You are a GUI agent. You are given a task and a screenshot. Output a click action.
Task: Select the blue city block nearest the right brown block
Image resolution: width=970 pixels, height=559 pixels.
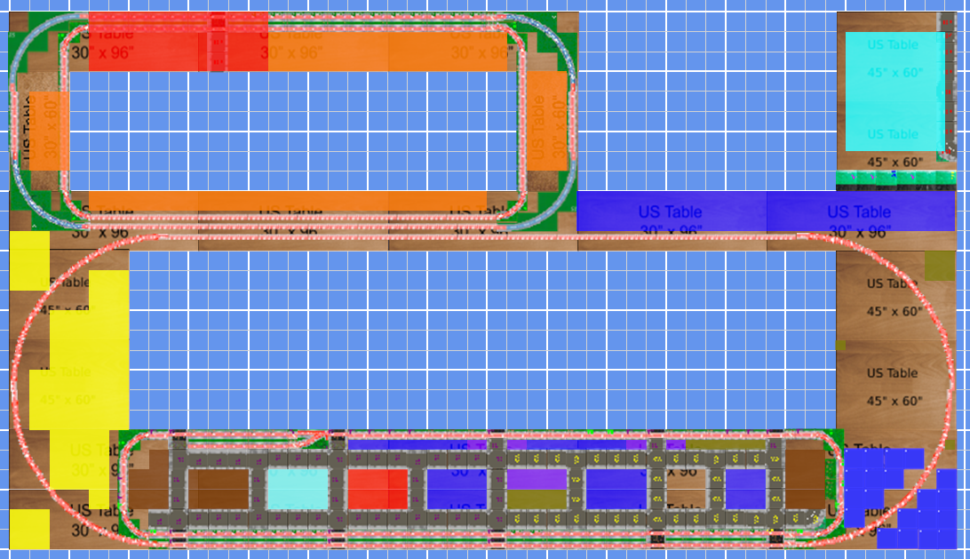[x=744, y=489]
